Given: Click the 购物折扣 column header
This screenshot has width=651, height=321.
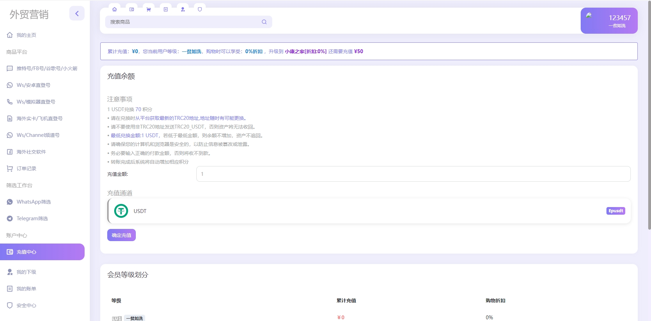Looking at the screenshot, I should (x=495, y=301).
